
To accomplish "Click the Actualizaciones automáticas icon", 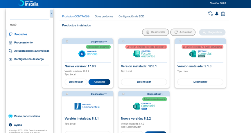I will (x=10, y=51).
